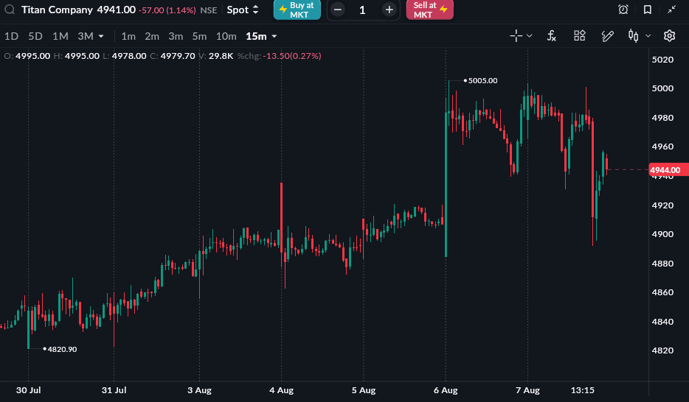Switch to 5m interval

[x=199, y=36]
